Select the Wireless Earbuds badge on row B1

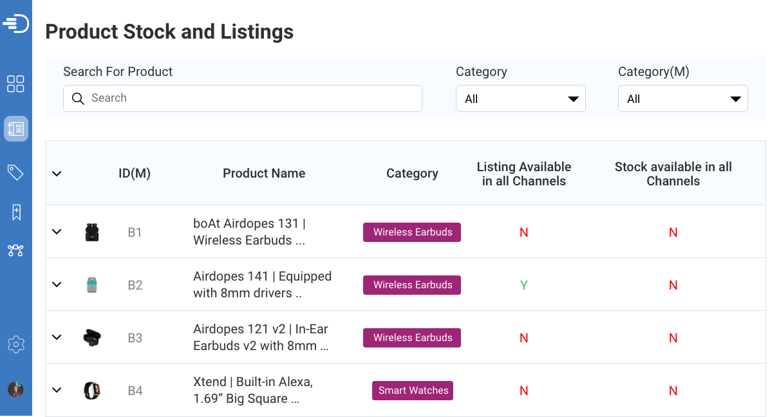(x=412, y=232)
